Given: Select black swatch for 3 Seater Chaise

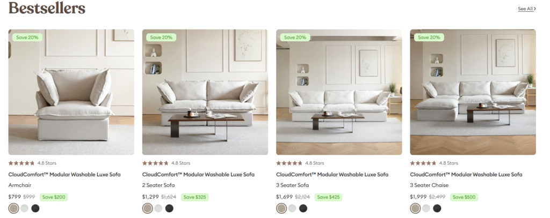Looking at the screenshot, I should coord(437,208).
